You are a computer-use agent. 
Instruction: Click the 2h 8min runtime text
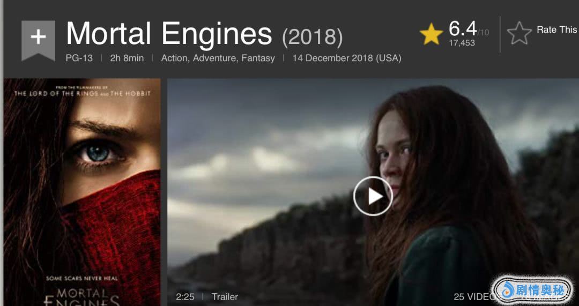(127, 58)
